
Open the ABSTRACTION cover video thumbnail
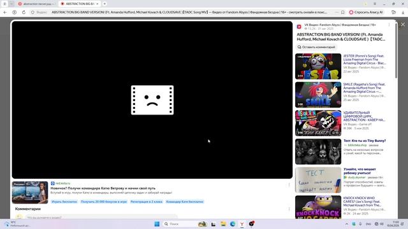pos(318,123)
